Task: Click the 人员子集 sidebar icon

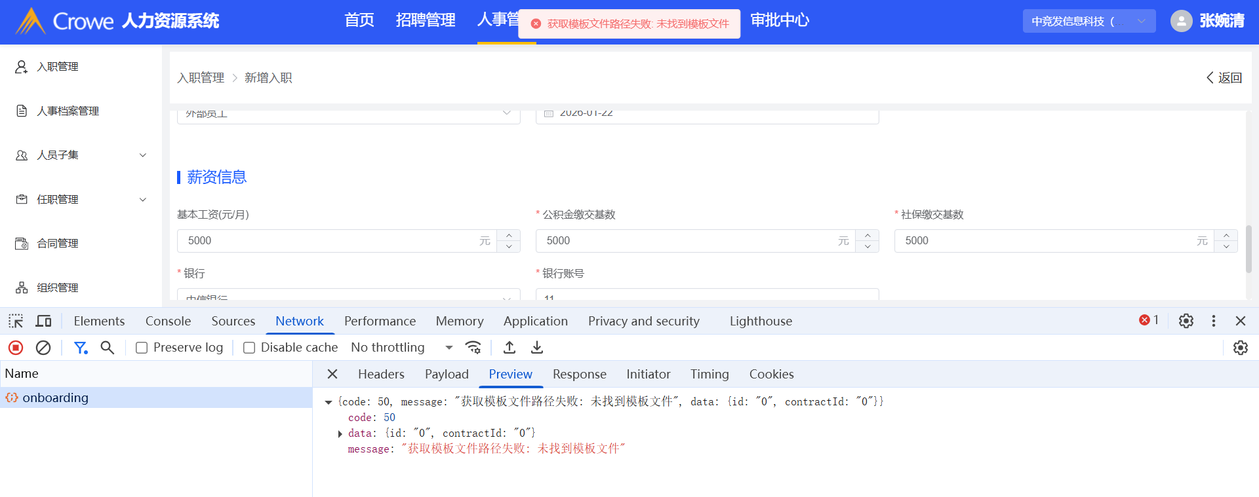Action: click(22, 155)
